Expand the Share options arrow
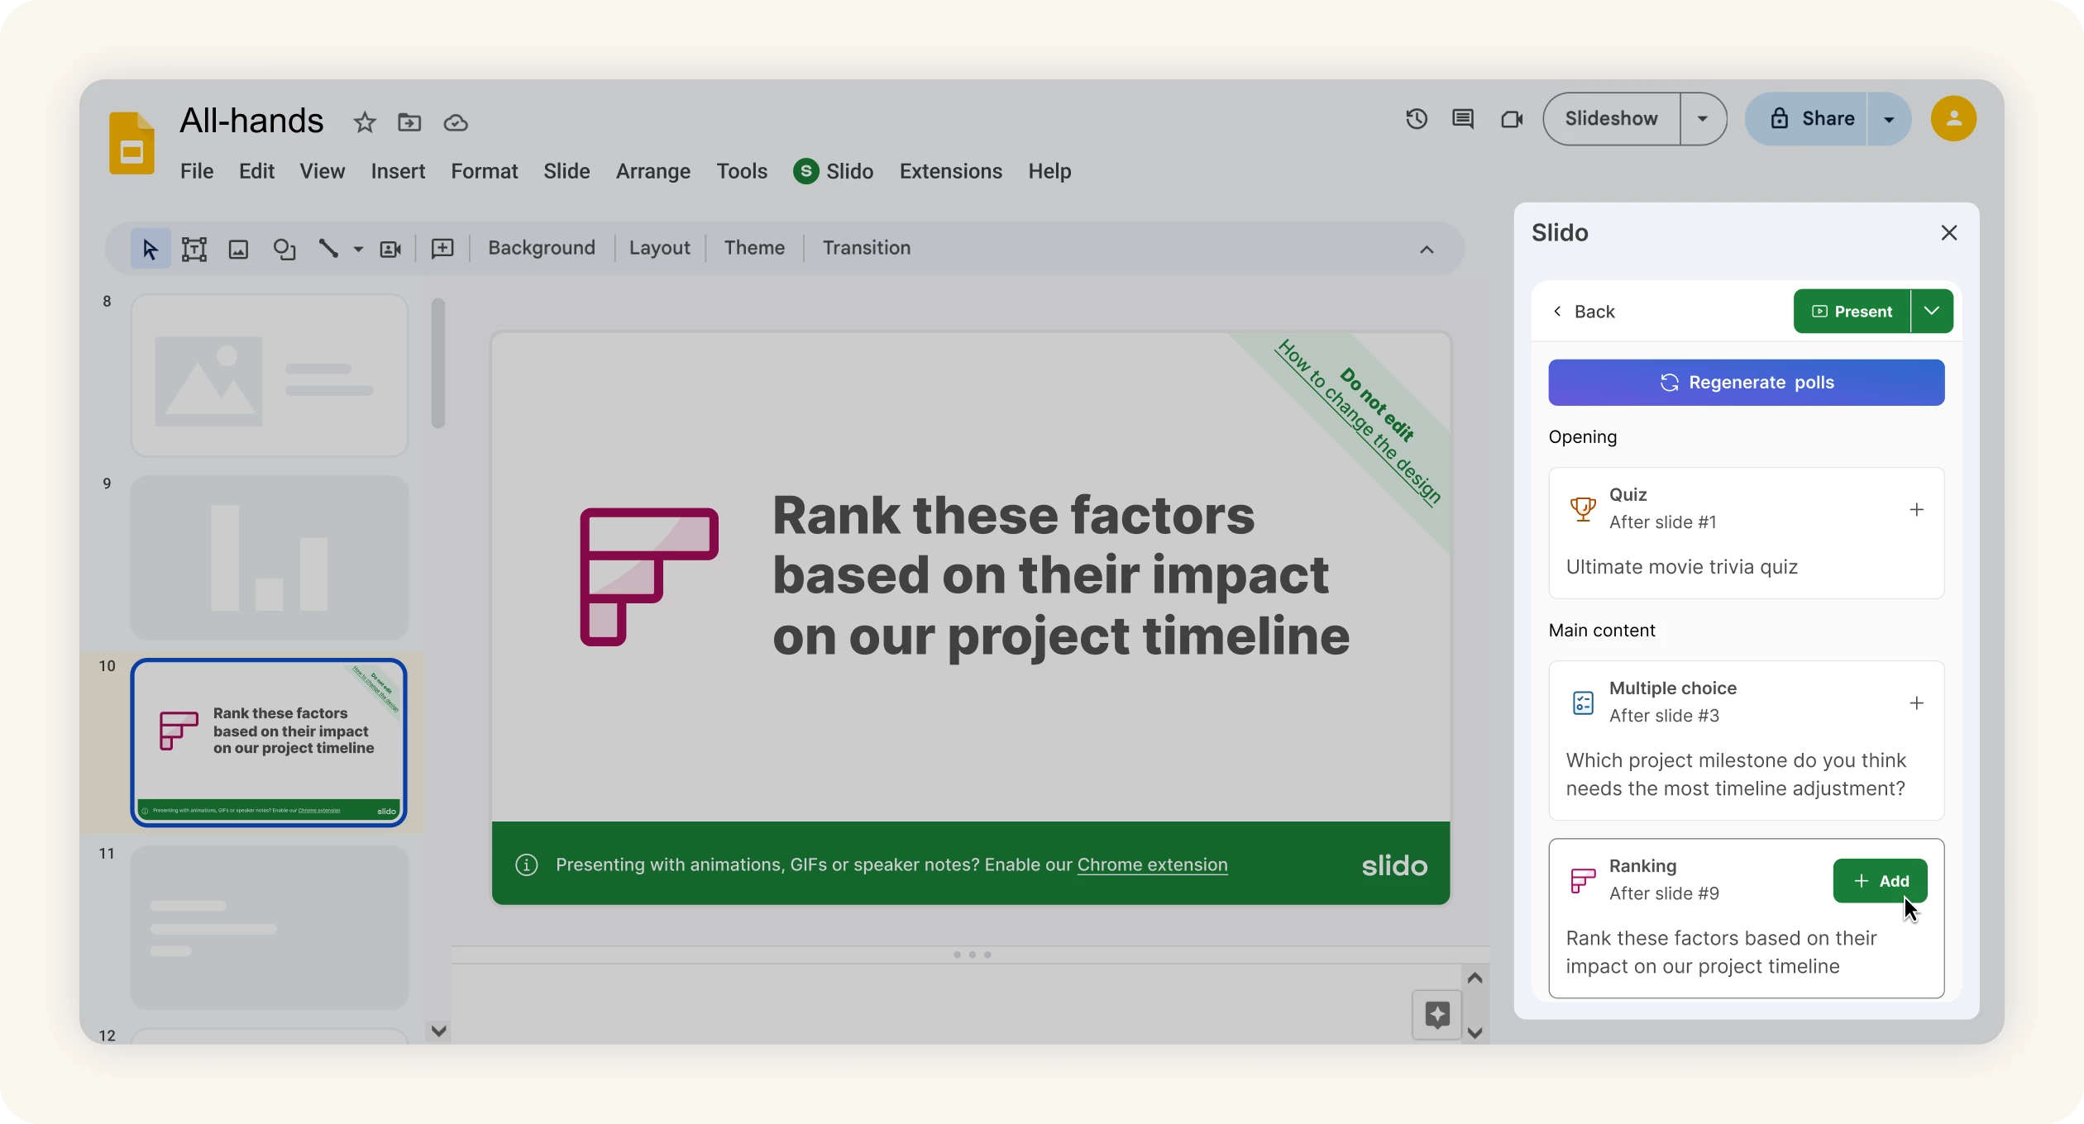This screenshot has width=2084, height=1124. (1888, 119)
